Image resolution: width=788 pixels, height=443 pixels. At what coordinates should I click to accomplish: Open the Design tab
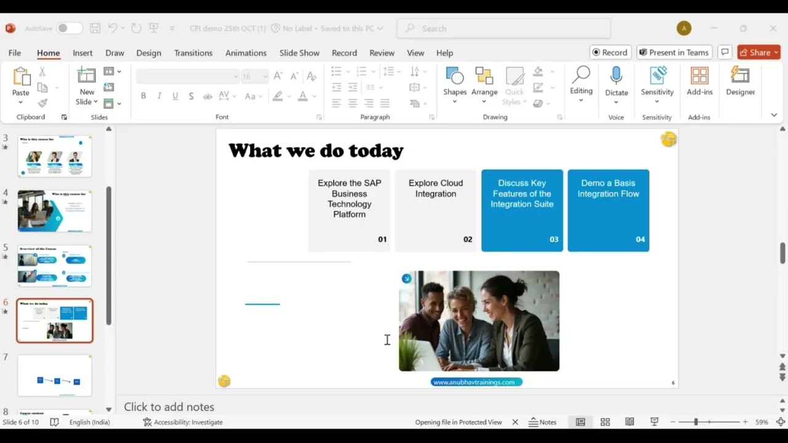pos(148,53)
